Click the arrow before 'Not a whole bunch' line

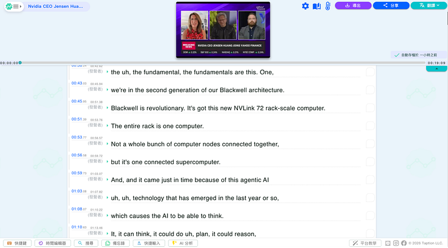click(108, 144)
